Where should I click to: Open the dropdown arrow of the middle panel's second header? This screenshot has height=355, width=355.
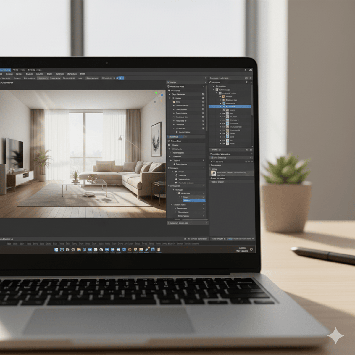click(x=204, y=86)
